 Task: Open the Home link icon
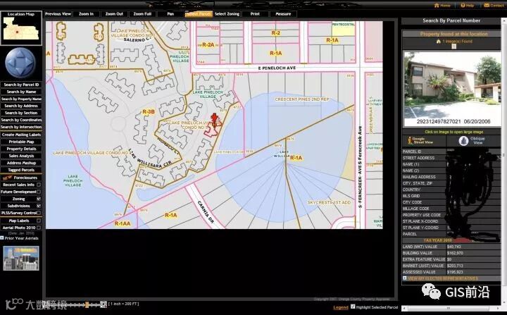tap(437, 6)
